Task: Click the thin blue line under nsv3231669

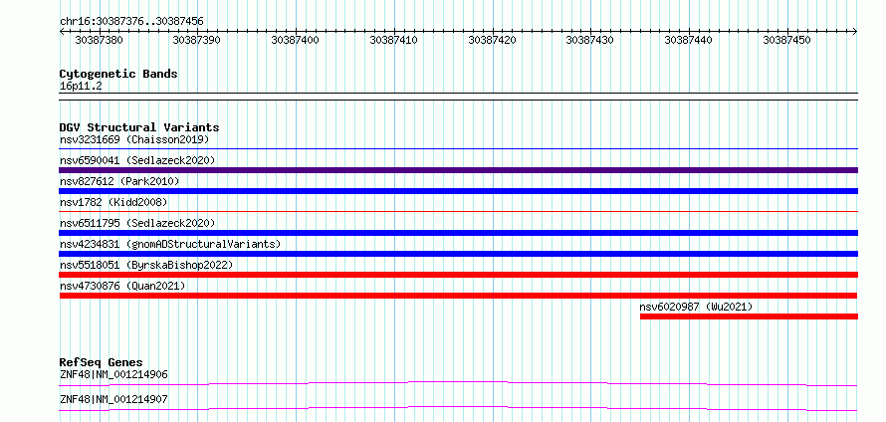Action: pyautogui.click(x=458, y=149)
